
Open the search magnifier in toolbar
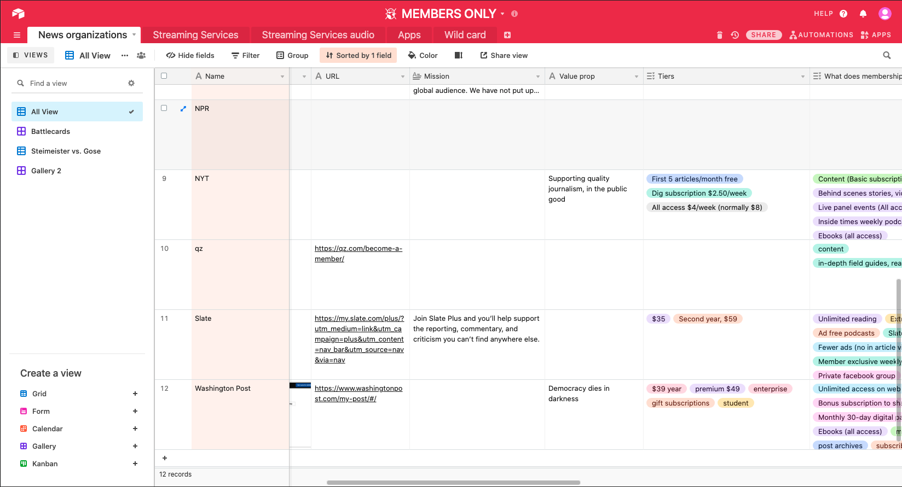click(887, 55)
